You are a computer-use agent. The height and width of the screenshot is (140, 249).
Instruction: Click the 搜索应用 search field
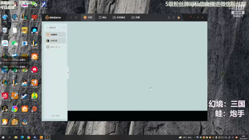[x=54, y=28]
